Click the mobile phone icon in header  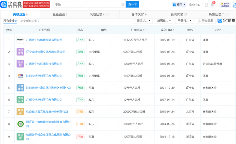tap(206, 5)
